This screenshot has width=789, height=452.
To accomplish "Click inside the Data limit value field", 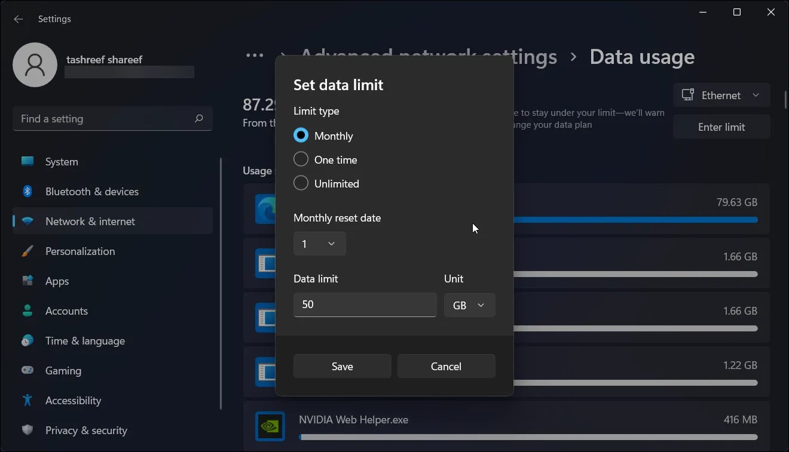I will (x=365, y=305).
